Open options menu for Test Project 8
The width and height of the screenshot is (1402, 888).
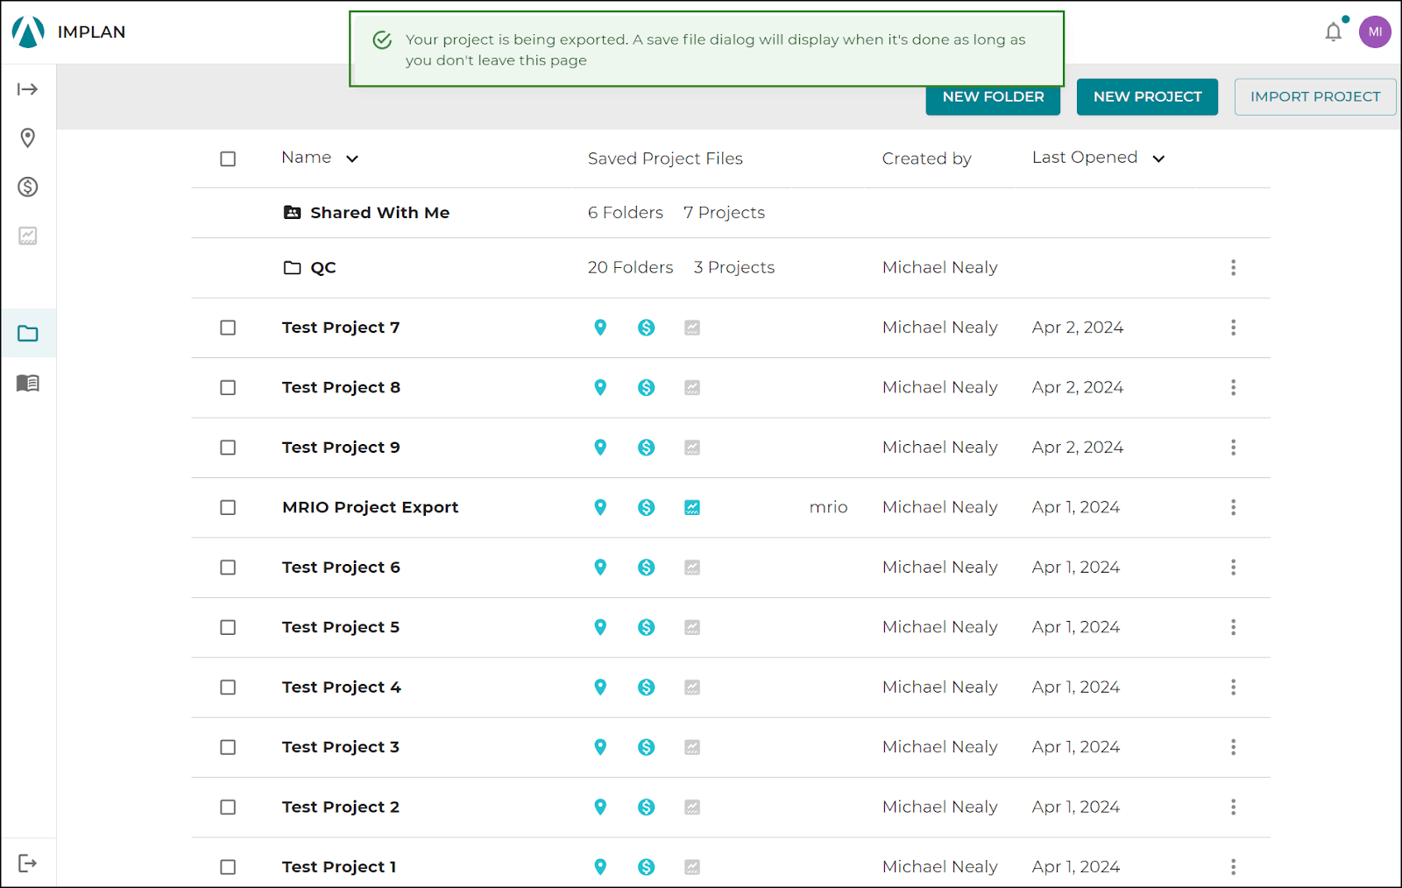pyautogui.click(x=1233, y=388)
